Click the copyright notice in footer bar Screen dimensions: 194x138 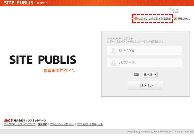(160, 131)
